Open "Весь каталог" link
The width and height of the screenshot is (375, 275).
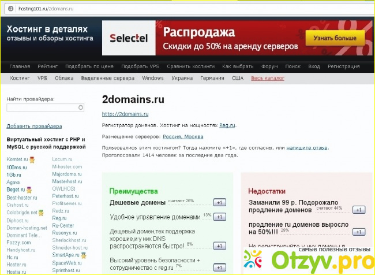coord(268,78)
